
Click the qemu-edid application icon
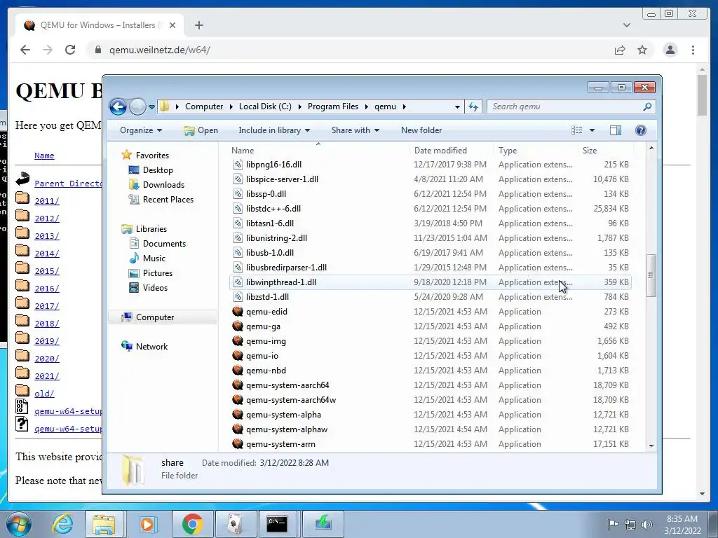tap(238, 312)
